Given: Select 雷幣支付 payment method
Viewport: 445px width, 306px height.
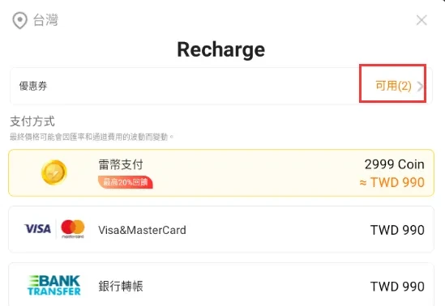Looking at the screenshot, I should (221, 172).
